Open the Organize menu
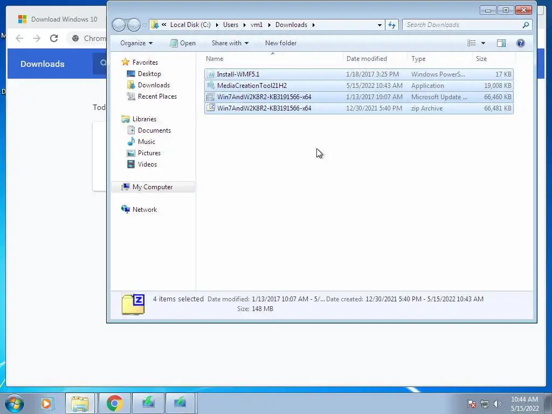The width and height of the screenshot is (552, 414). point(136,43)
